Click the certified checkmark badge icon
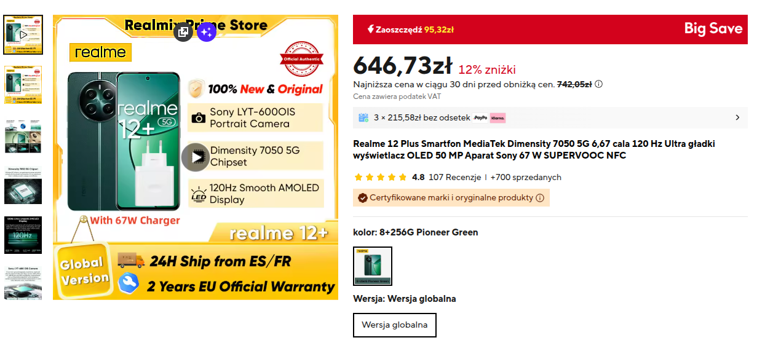The width and height of the screenshot is (757, 351). point(363,198)
